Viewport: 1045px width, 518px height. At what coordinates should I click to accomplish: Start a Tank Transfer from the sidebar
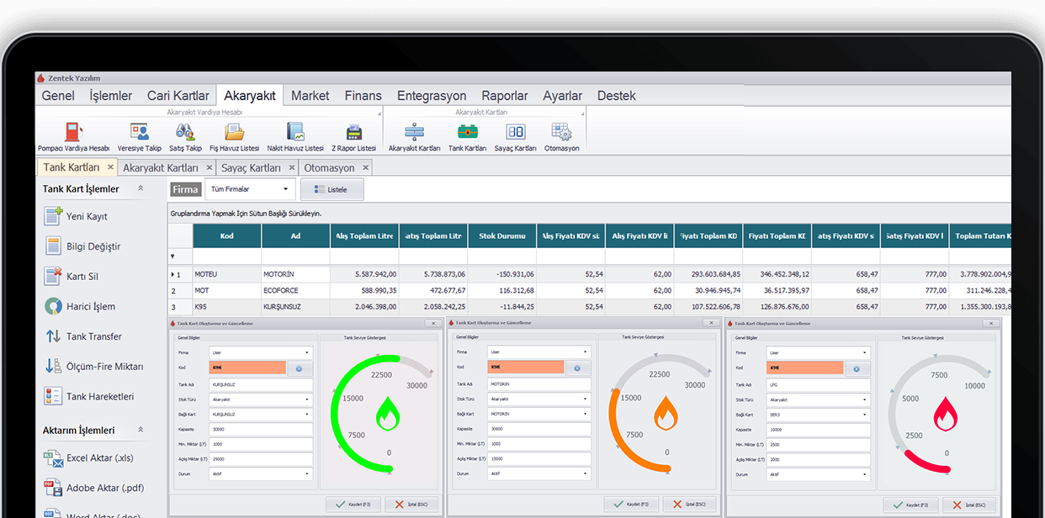point(93,336)
